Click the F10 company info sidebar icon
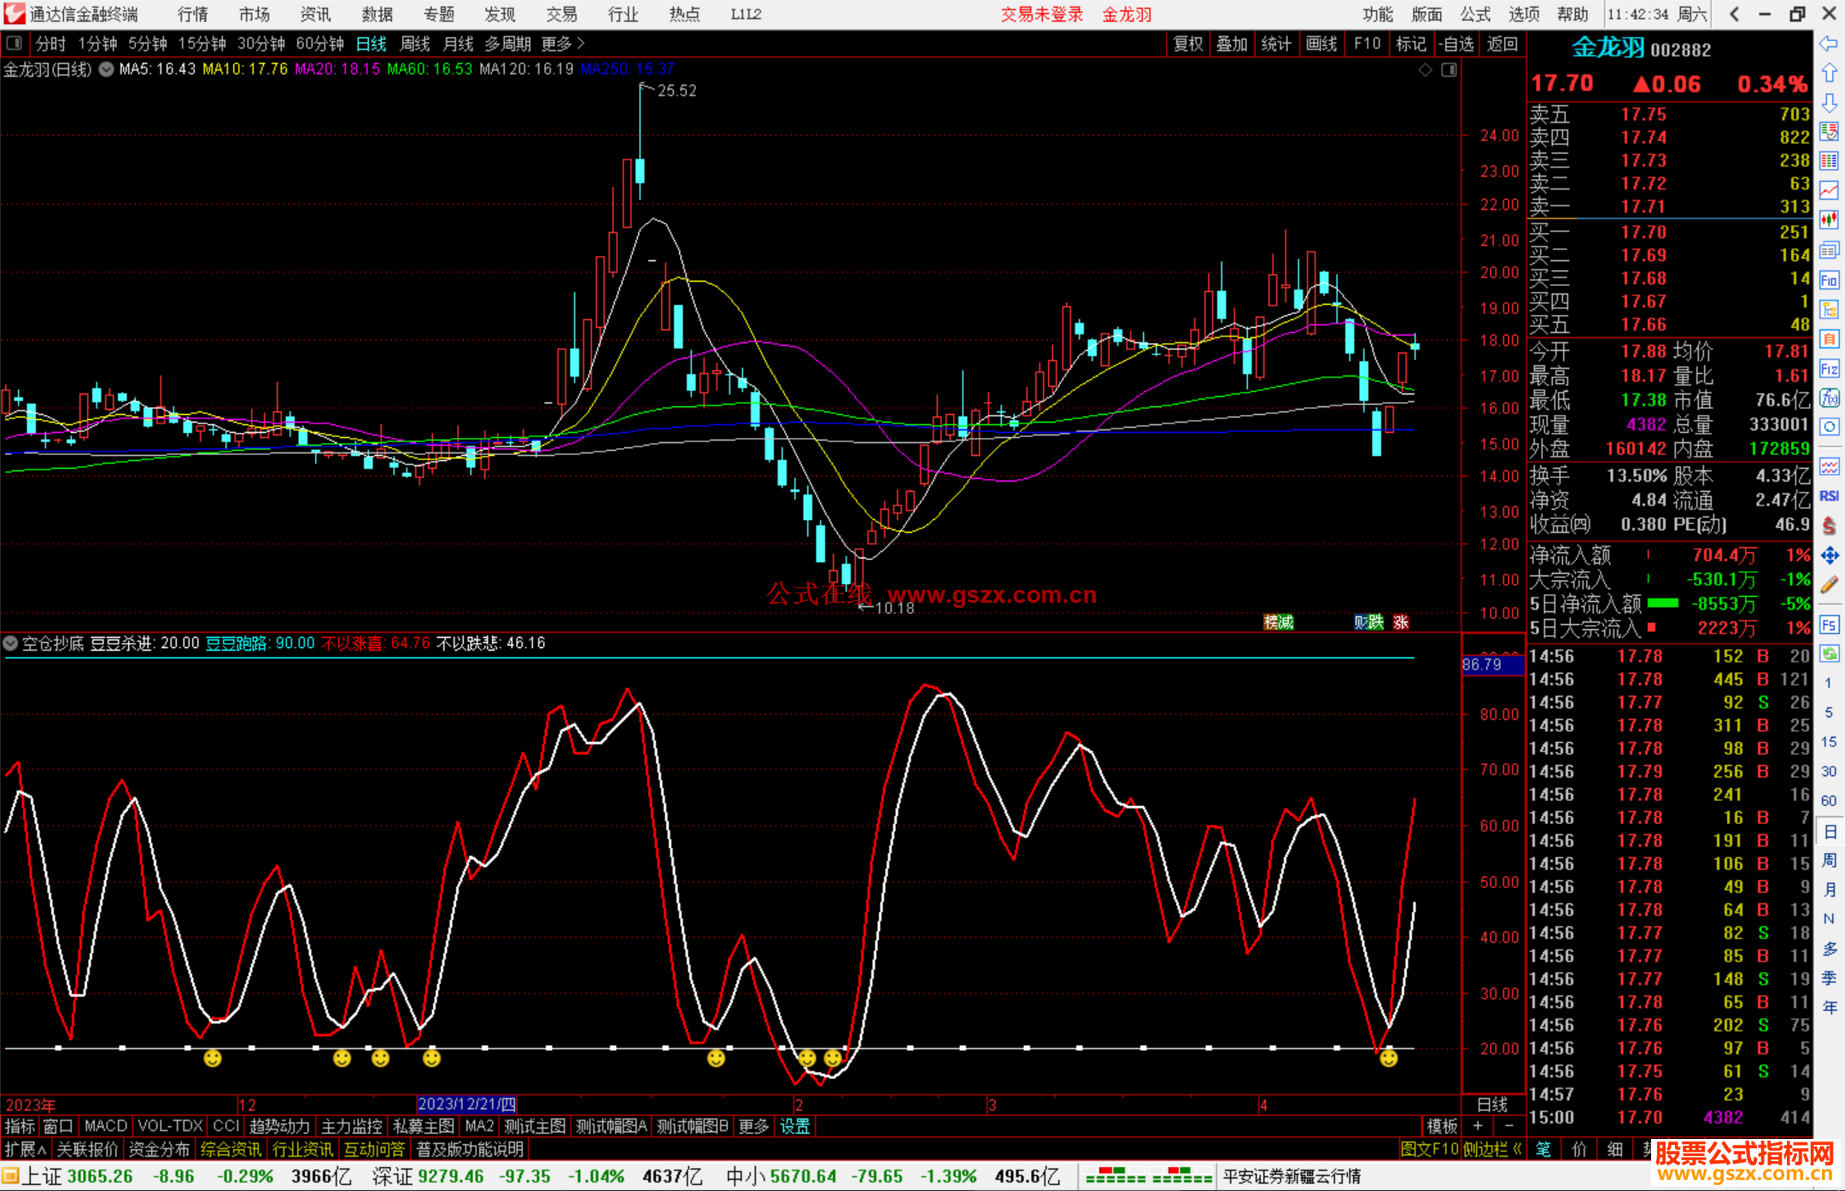The image size is (1845, 1191). click(x=1829, y=280)
